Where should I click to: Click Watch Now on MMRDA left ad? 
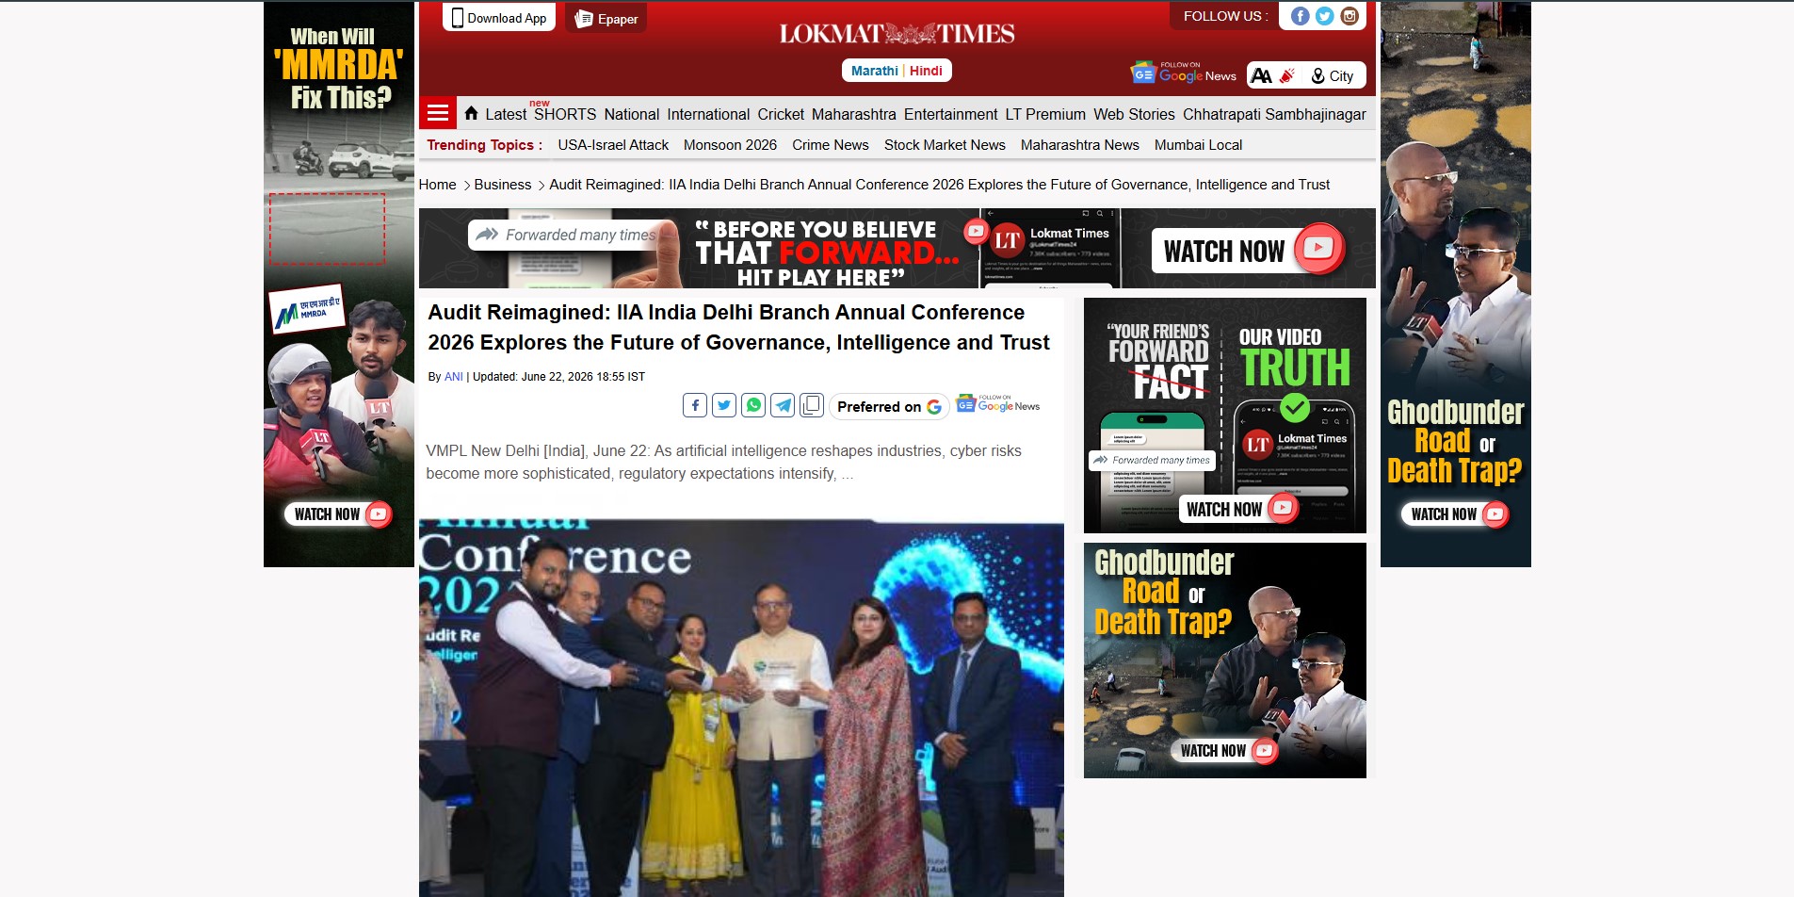point(339,514)
